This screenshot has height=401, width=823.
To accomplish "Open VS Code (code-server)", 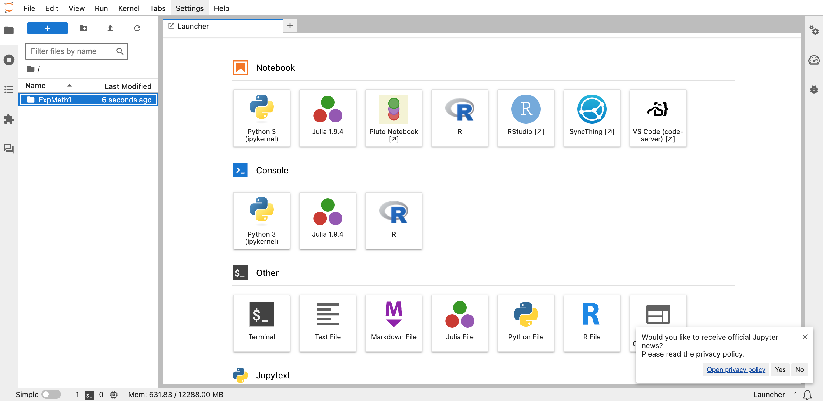I will coord(658,118).
